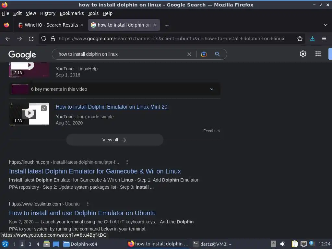Screen dimensions: 332x249
Task: Click the URL address bar
Action: click(172, 39)
